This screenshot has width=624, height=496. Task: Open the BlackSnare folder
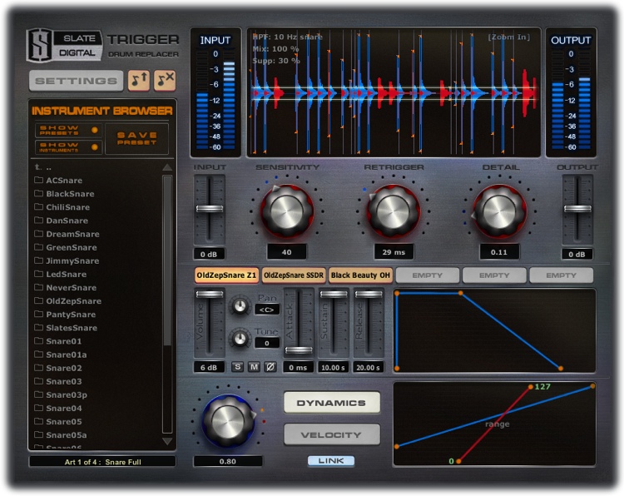(70, 194)
